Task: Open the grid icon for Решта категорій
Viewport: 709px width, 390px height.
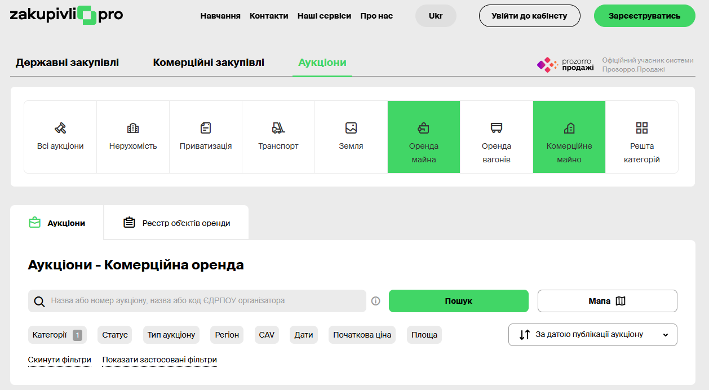Action: point(642,128)
